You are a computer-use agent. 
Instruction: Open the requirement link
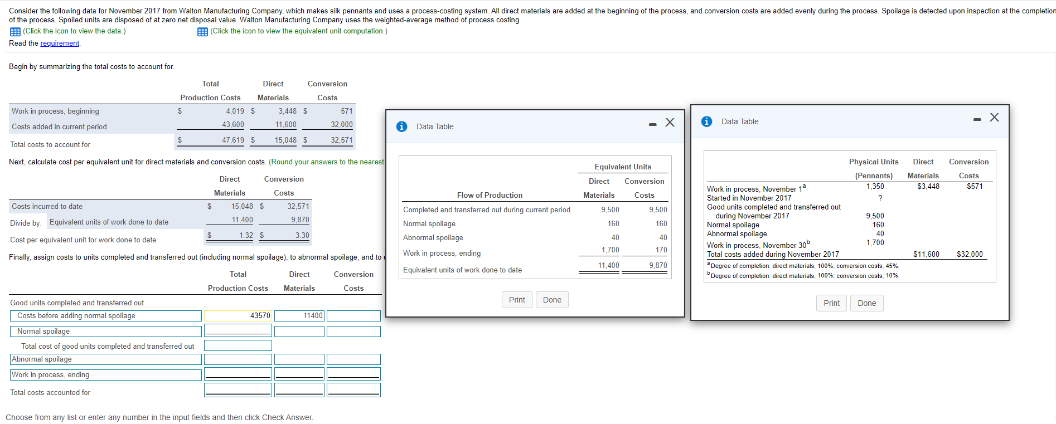[x=60, y=43]
